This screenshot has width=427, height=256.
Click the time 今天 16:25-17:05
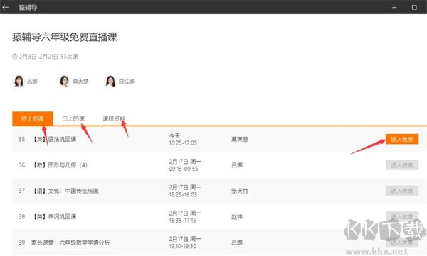(x=183, y=139)
